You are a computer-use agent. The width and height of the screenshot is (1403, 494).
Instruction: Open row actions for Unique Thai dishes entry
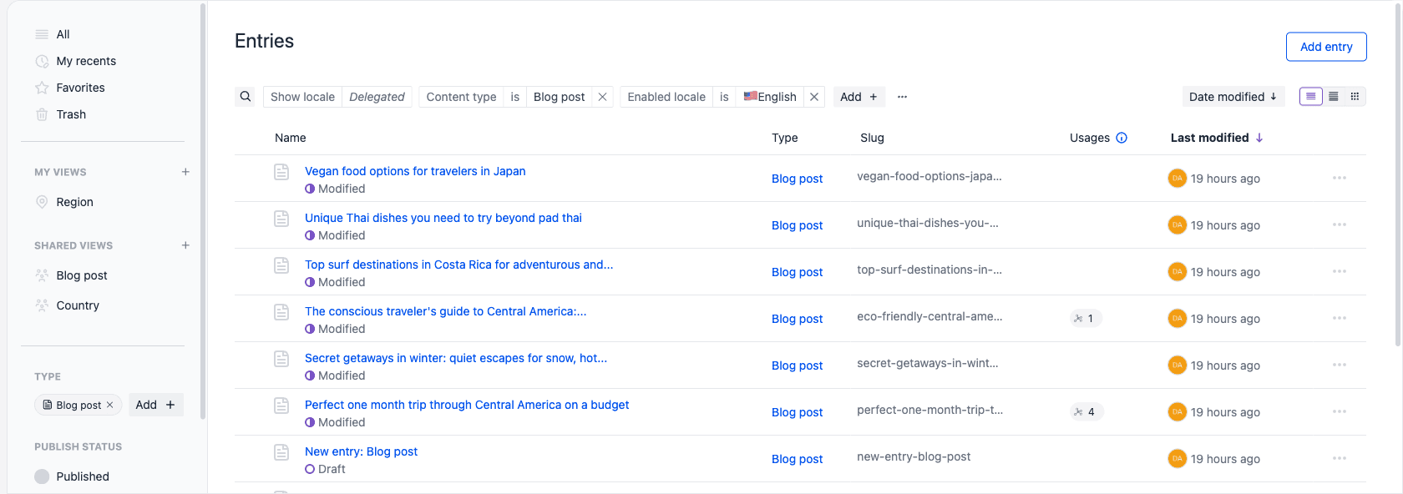1340,224
